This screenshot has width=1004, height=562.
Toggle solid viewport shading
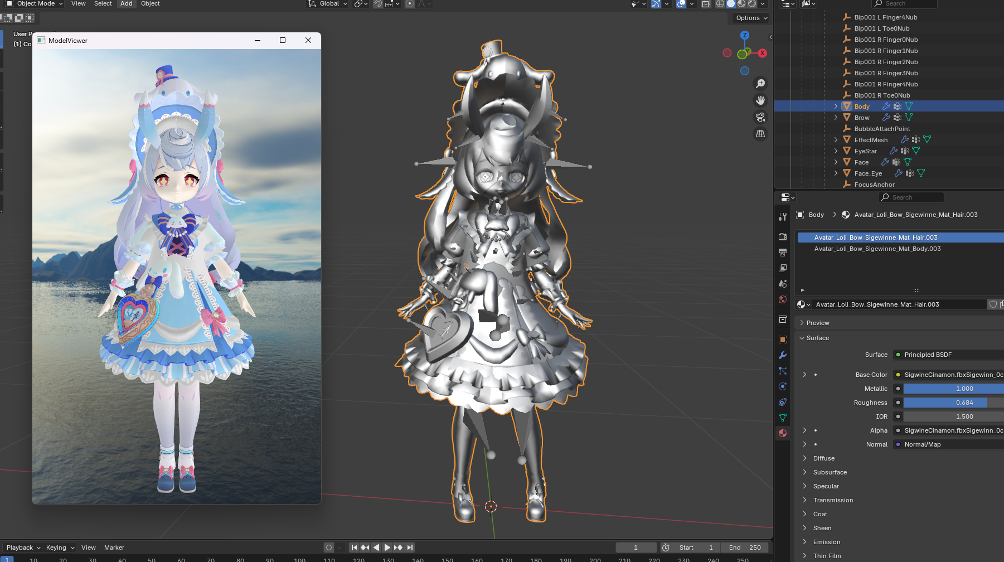tap(731, 4)
